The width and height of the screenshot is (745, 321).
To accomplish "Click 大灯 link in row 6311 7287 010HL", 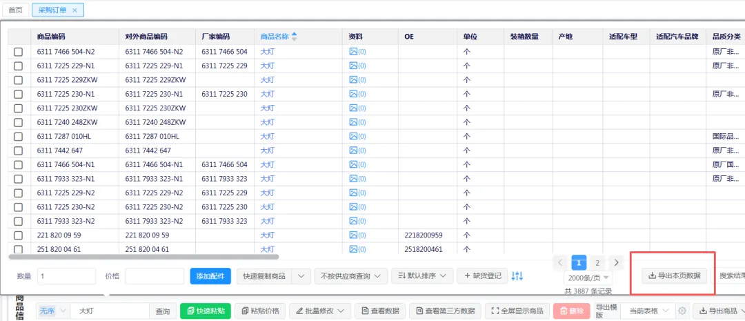I will (268, 137).
